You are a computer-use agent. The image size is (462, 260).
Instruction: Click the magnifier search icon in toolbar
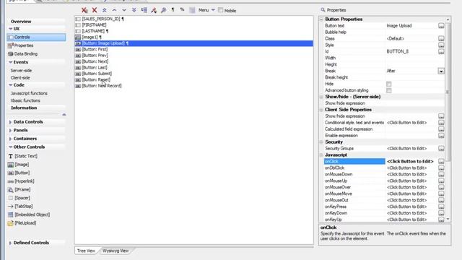click(x=164, y=10)
